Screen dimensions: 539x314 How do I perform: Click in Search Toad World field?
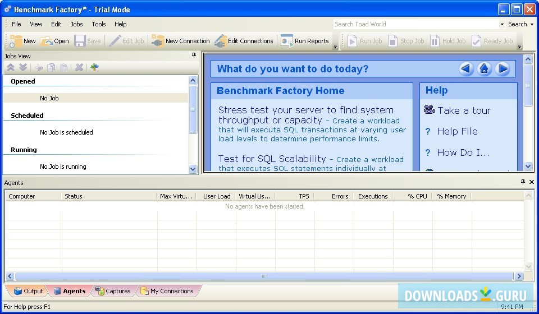click(x=415, y=24)
